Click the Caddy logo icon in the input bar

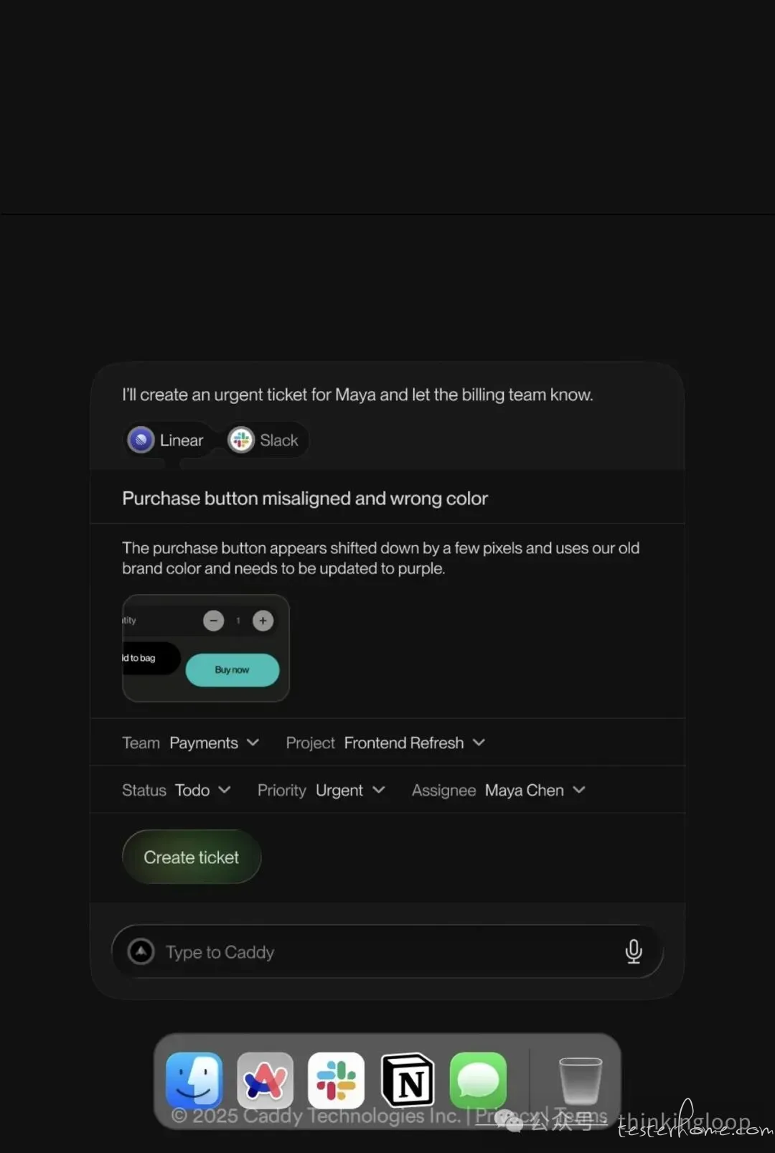[x=141, y=951]
